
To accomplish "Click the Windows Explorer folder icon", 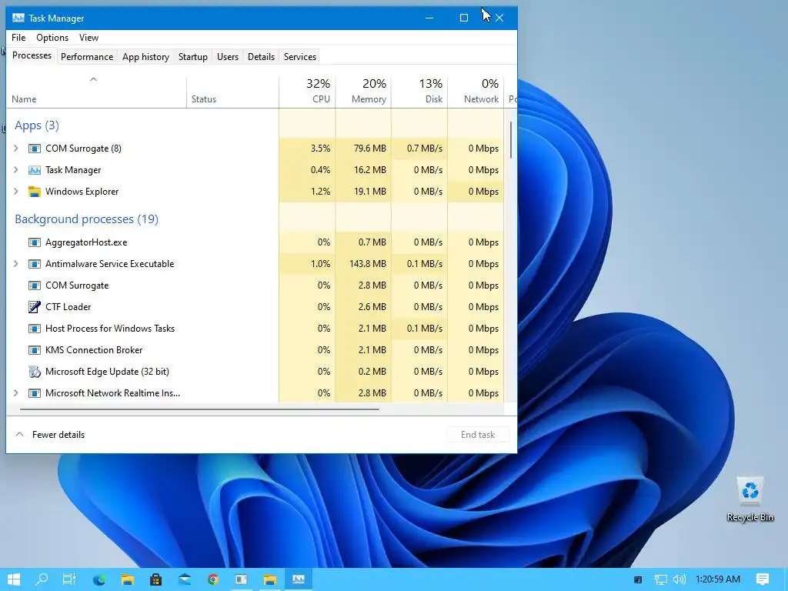I will 34,192.
